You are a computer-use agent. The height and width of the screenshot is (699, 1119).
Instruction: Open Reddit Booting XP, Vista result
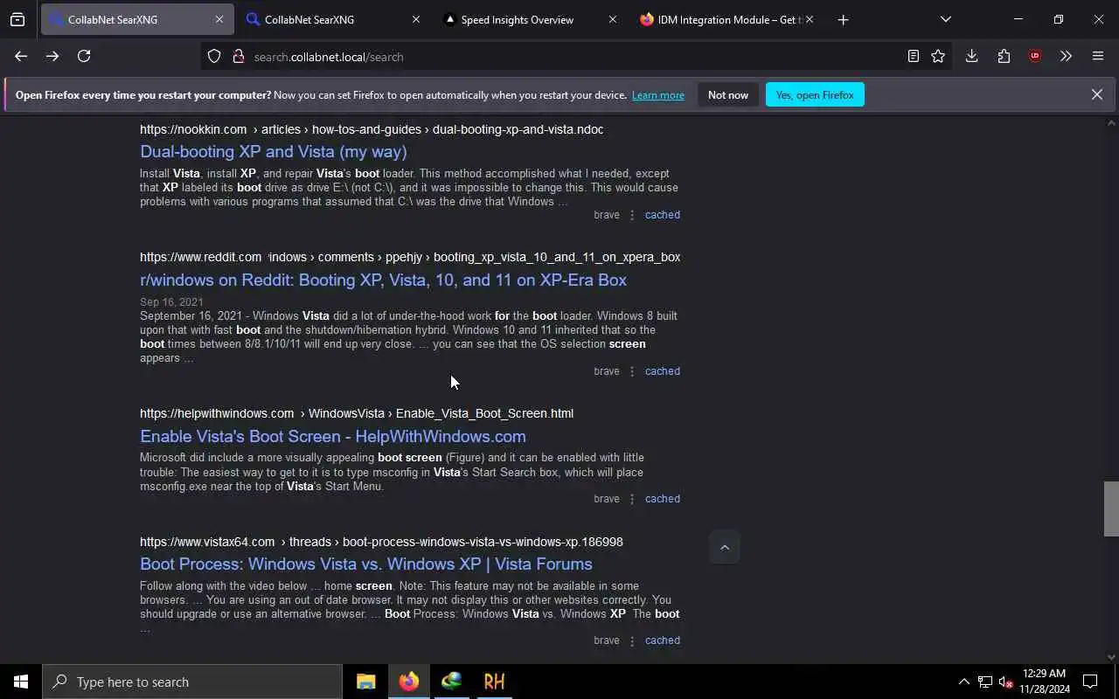coord(383,280)
